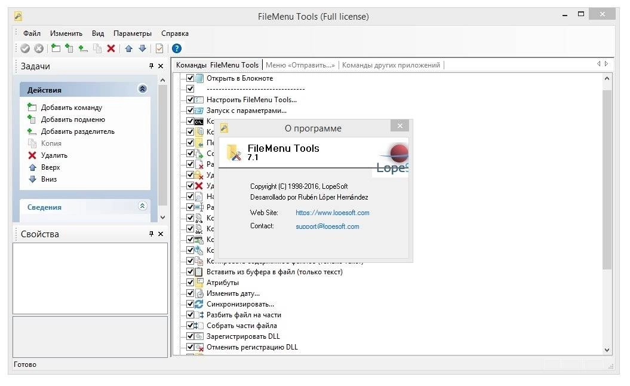630x386 pixels.
Task: Click tasks panel scrollbar down arrow
Action: point(162,217)
